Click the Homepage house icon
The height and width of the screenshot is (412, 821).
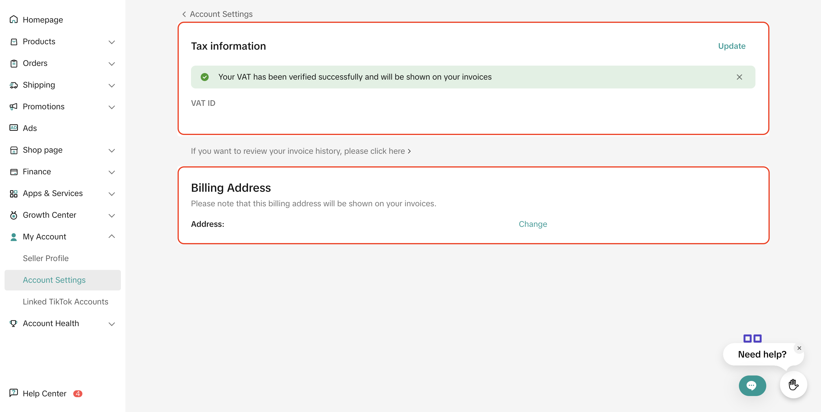click(13, 20)
